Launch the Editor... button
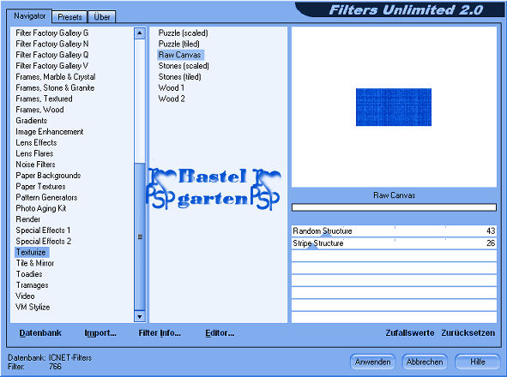Screen dimensions: 507x377 (x=220, y=333)
